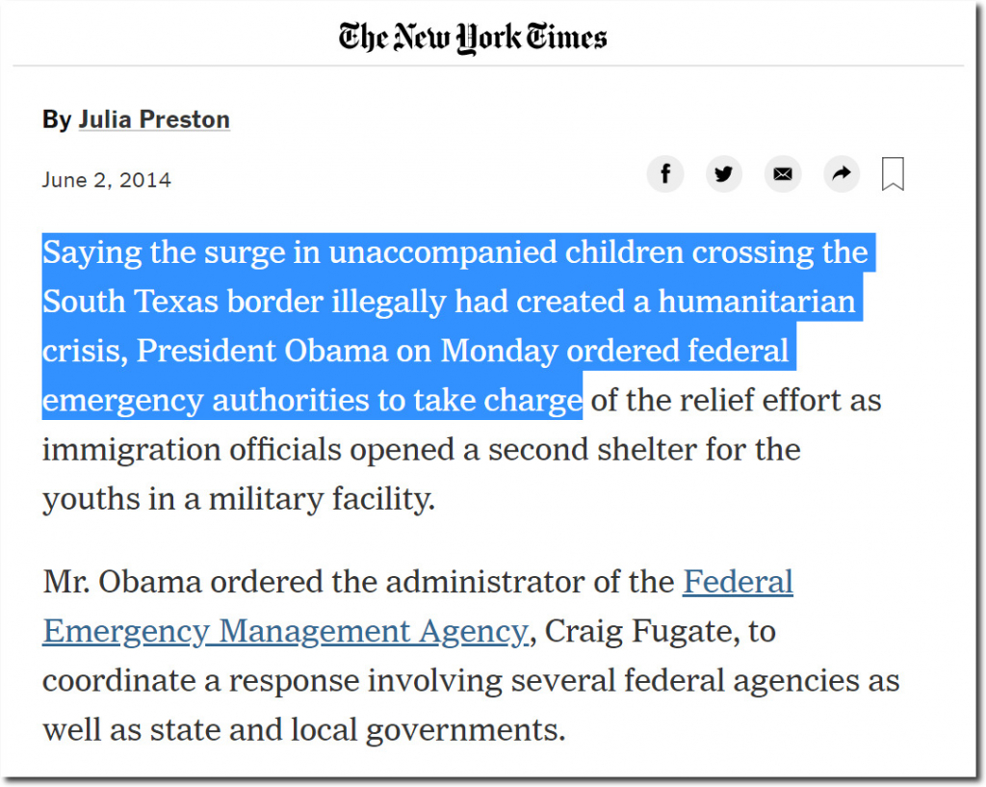Click the word 'Emergency' in blue link

point(126,631)
